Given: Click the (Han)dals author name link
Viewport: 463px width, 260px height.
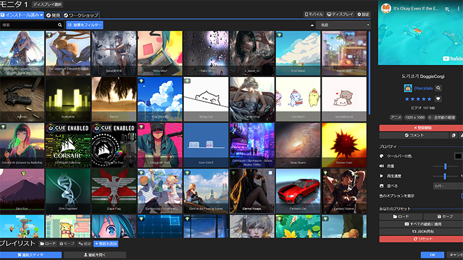Looking at the screenshot, I should pyautogui.click(x=423, y=88).
